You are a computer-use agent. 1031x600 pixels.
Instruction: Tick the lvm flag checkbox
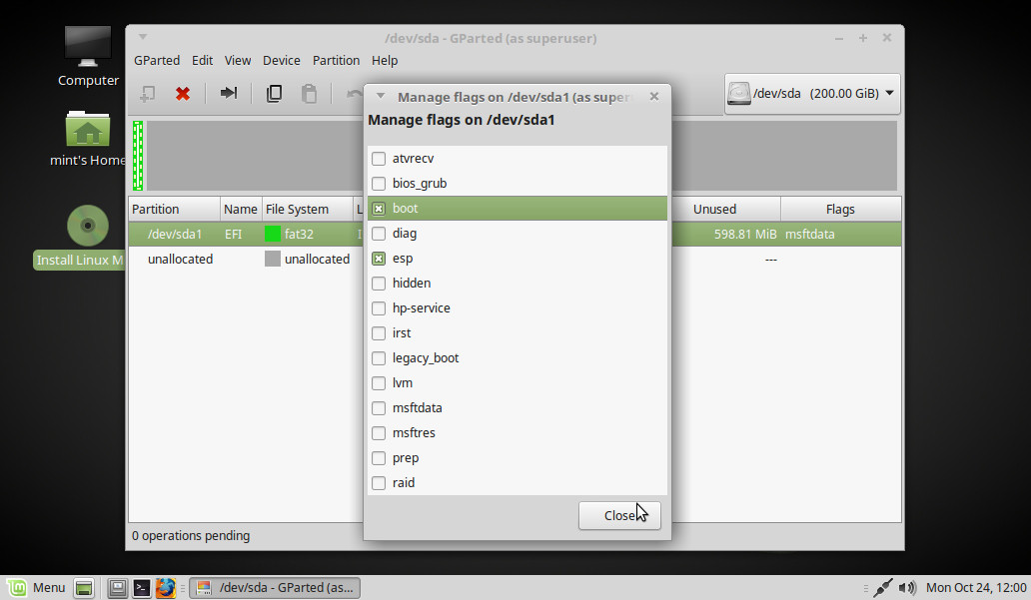coord(379,383)
